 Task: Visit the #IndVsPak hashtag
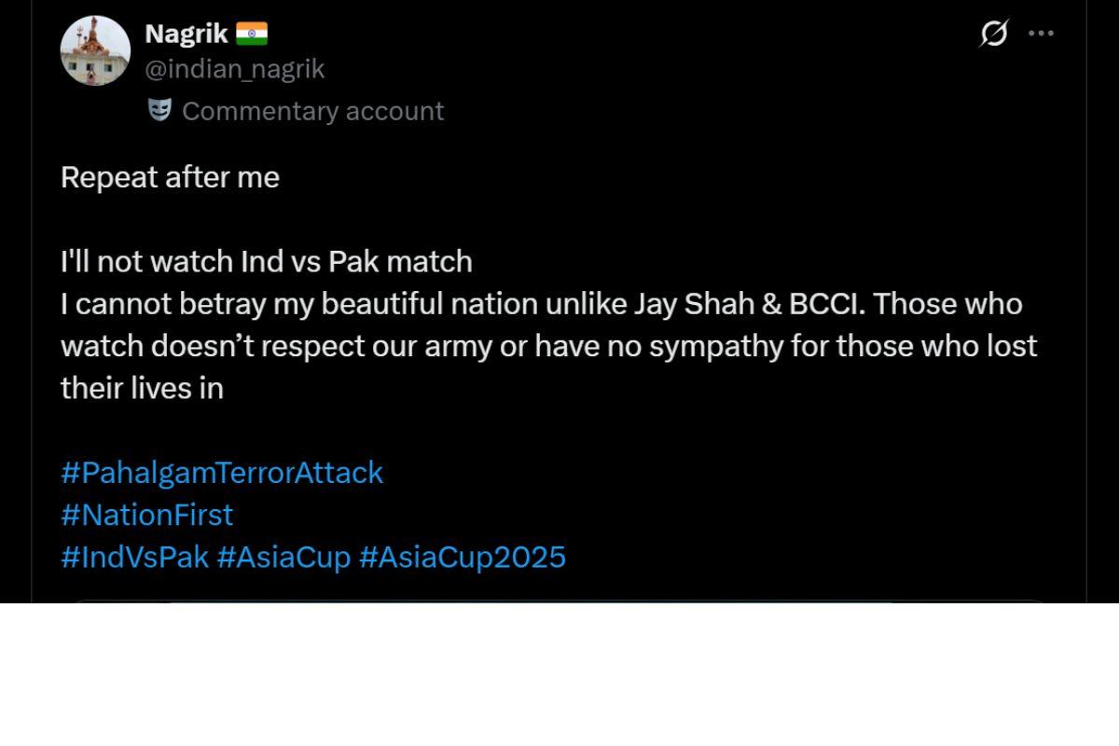[132, 557]
